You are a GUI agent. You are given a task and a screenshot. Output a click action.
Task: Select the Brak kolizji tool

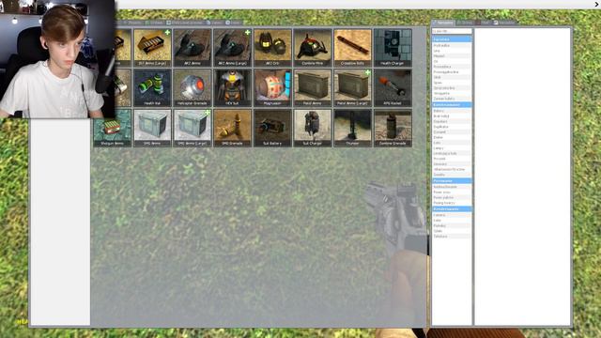pos(452,116)
